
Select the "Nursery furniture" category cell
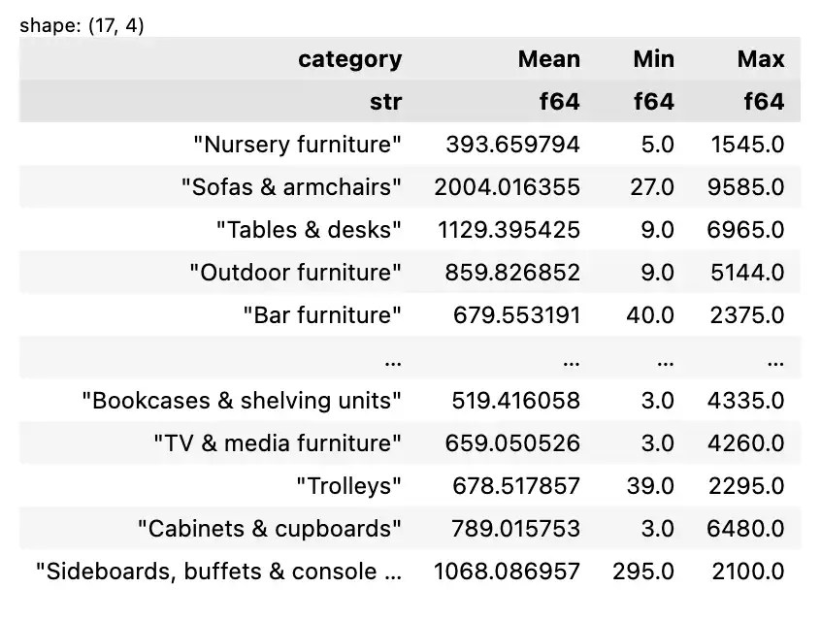coord(297,145)
